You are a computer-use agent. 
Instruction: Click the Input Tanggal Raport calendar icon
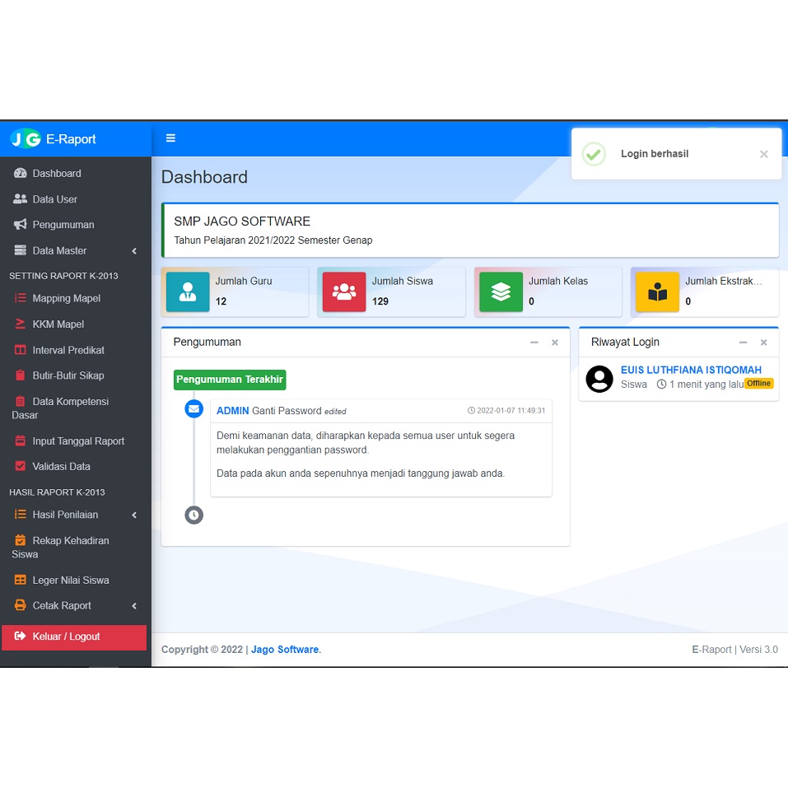(20, 441)
